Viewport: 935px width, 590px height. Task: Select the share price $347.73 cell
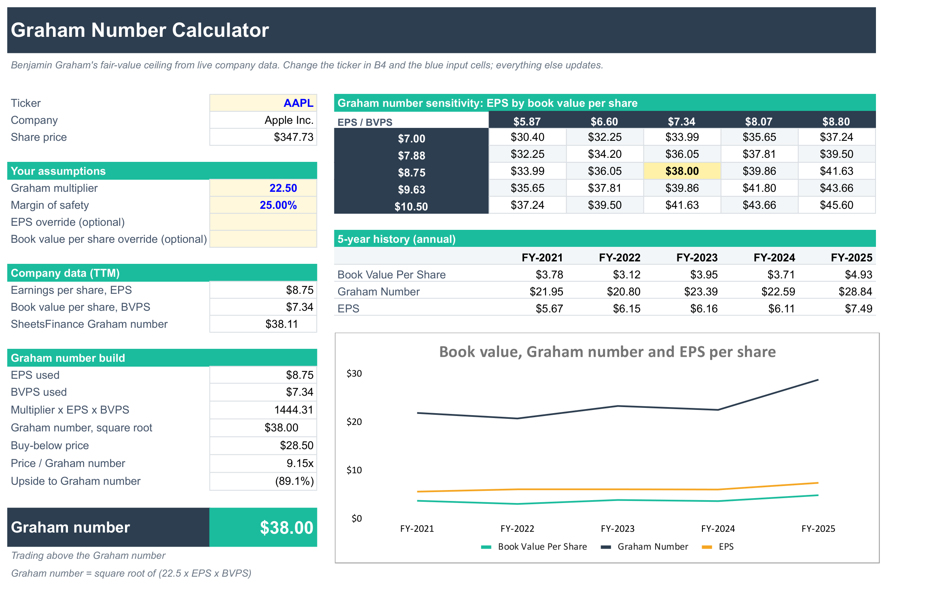point(263,137)
